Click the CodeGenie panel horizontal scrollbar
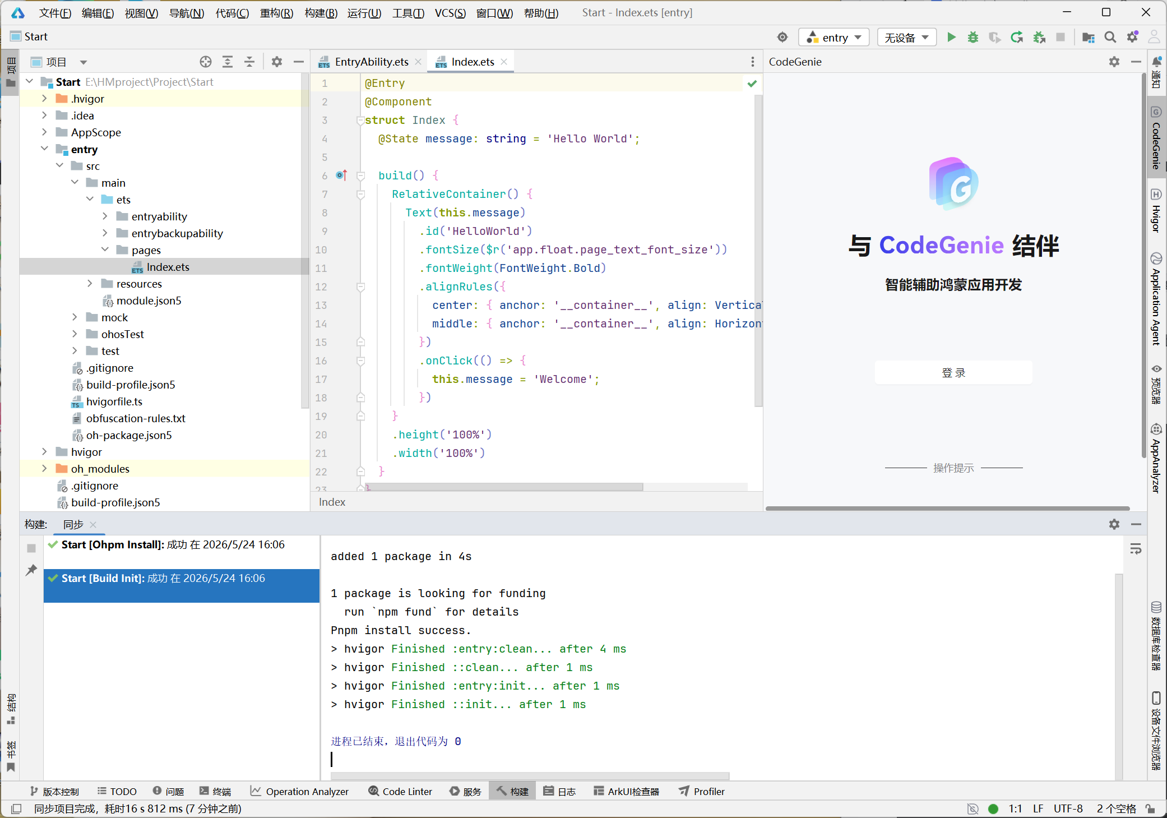The image size is (1167, 818). coord(947,508)
